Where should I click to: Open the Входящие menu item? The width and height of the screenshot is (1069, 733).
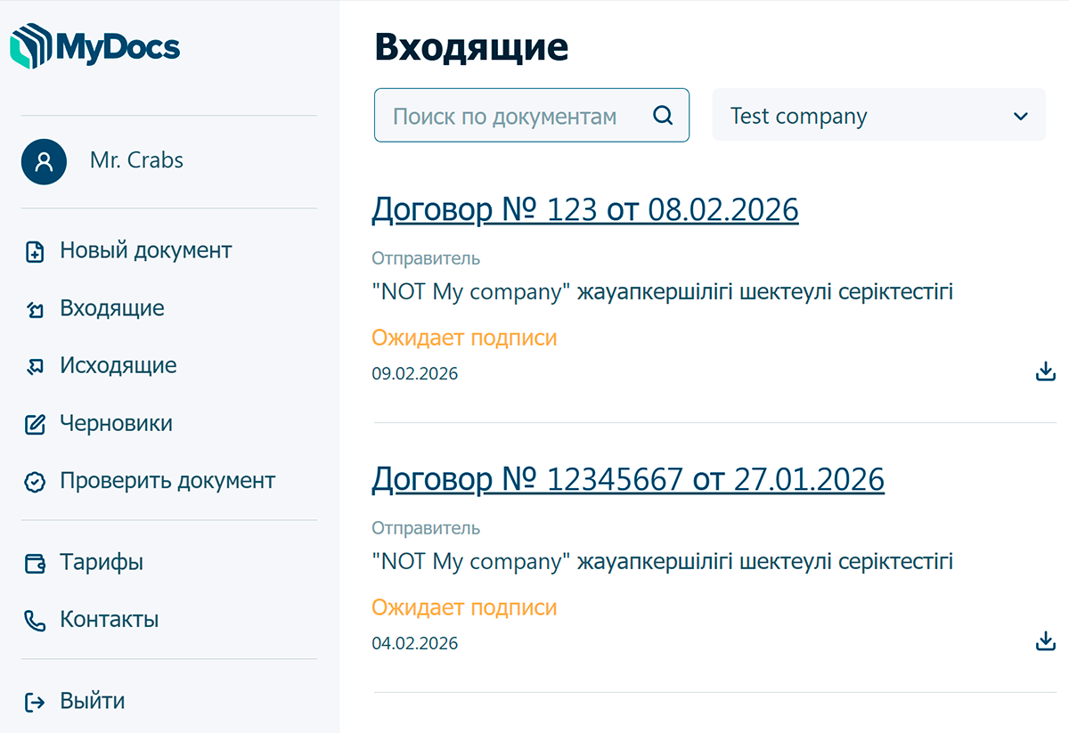[111, 309]
